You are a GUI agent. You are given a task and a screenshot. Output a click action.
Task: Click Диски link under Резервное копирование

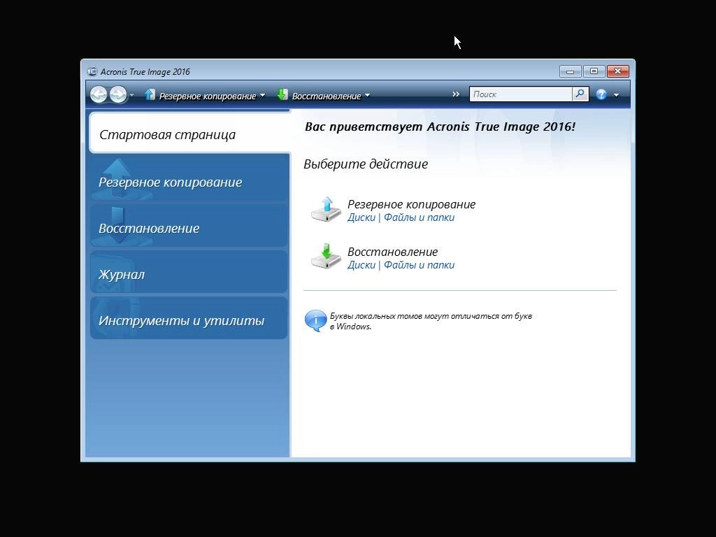(361, 217)
